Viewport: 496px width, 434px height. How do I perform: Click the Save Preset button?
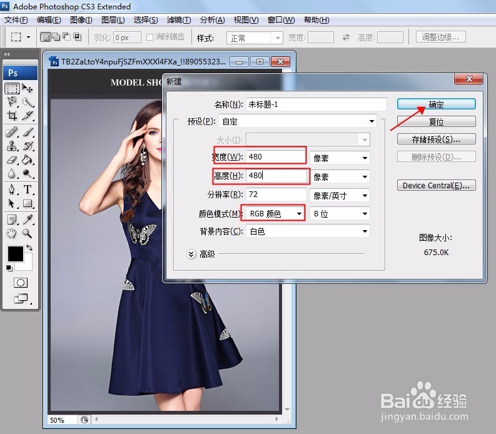[436, 139]
